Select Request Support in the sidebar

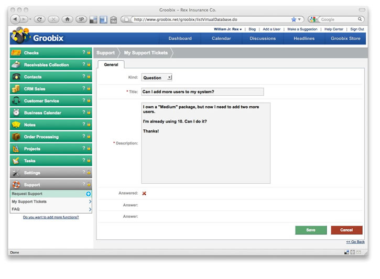[51, 194]
